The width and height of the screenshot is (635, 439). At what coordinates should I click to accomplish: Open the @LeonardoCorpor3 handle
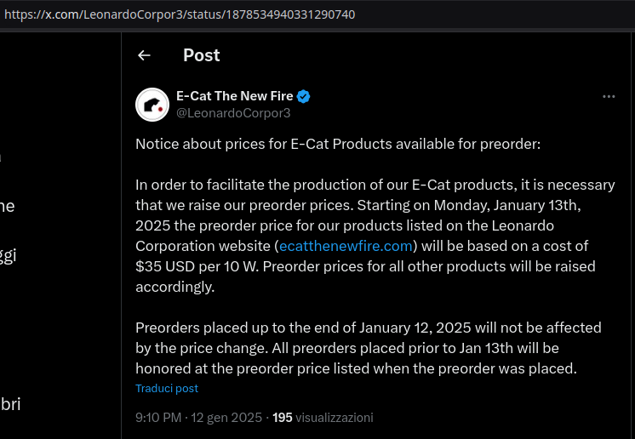point(233,112)
